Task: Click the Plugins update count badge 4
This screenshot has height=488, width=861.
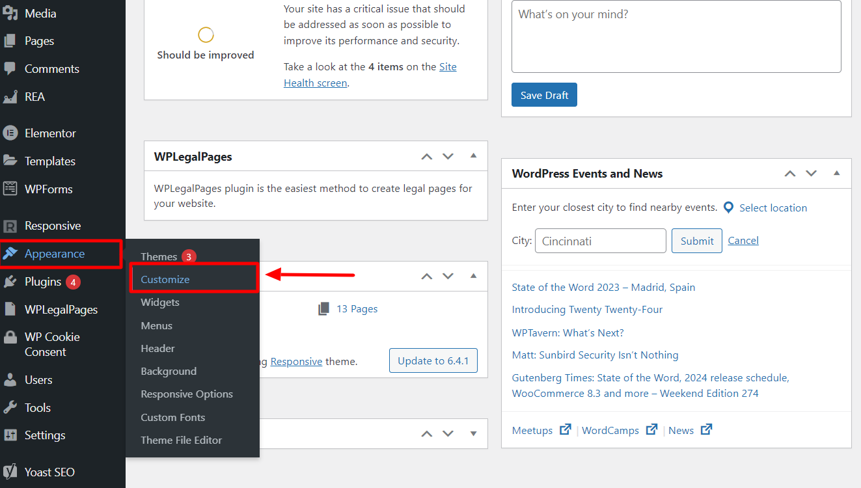Action: pos(73,282)
